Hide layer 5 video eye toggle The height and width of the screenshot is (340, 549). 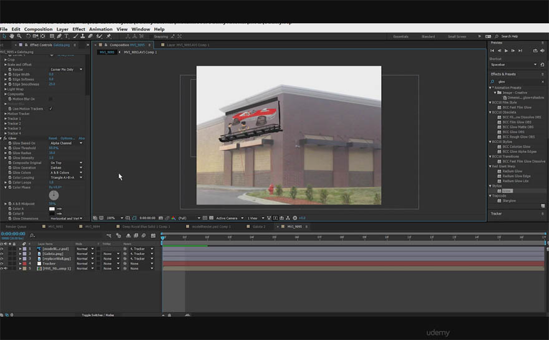click(x=2, y=268)
